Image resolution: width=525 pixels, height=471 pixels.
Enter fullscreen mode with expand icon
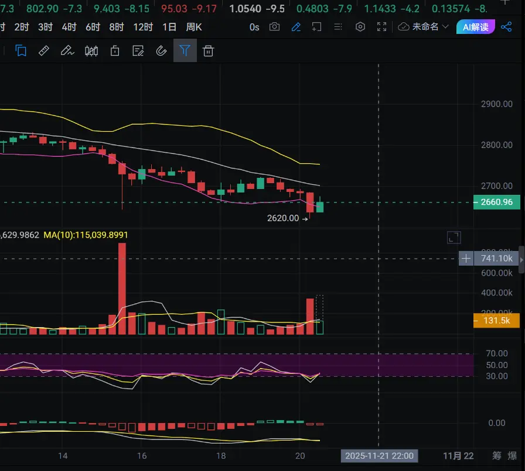coord(381,27)
